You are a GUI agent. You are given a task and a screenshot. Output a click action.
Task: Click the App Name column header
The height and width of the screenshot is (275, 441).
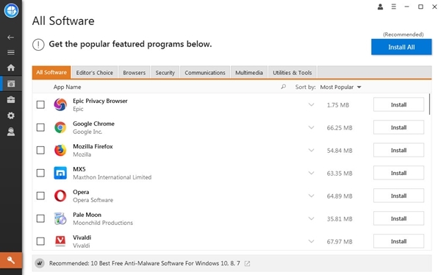67,87
